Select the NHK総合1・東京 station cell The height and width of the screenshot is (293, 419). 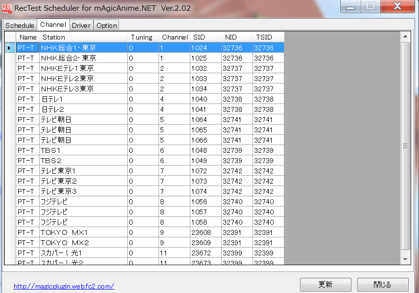(83, 48)
